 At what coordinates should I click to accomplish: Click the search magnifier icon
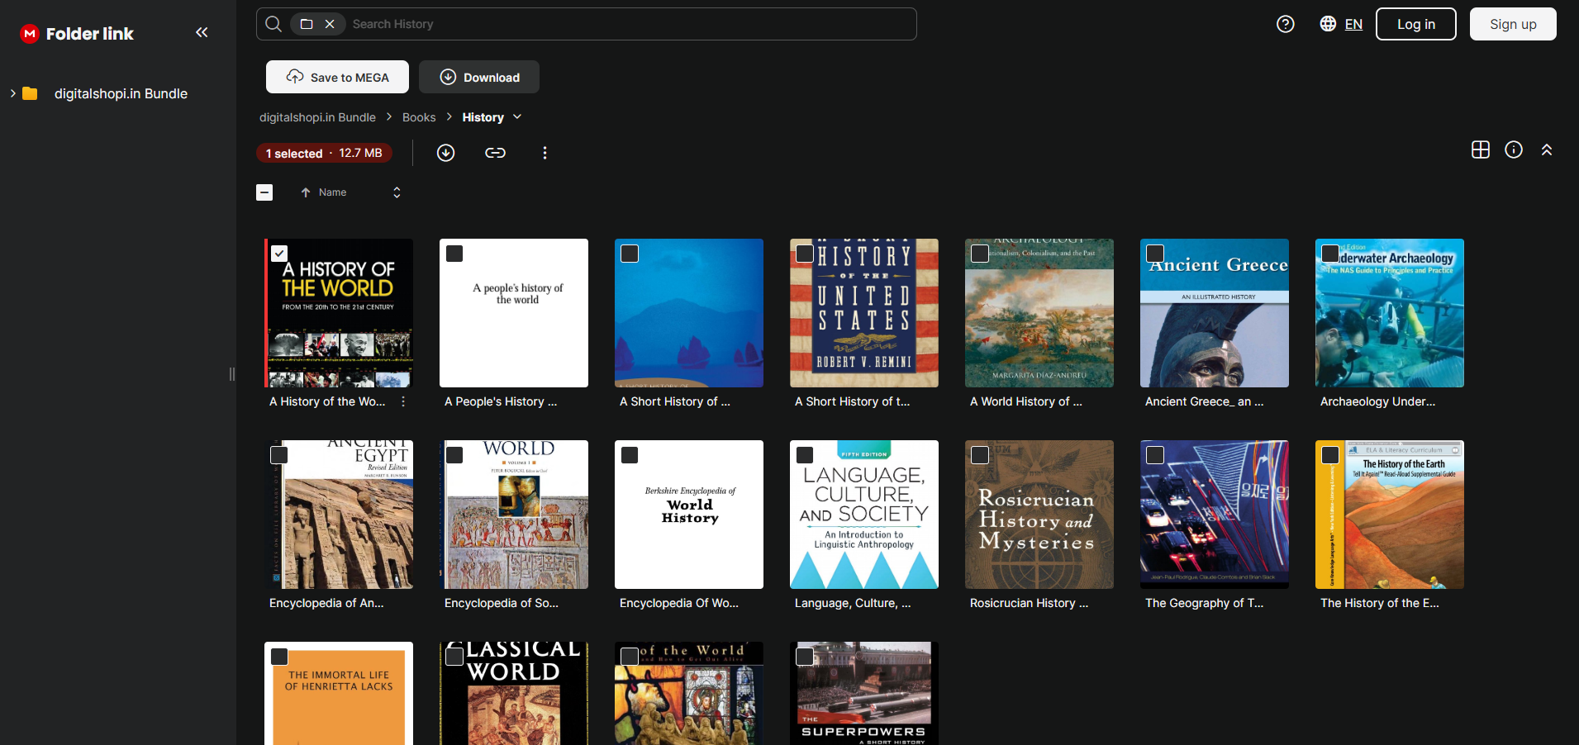pos(273,24)
